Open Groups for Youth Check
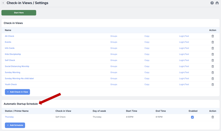221x131 pixels. tap(114, 84)
